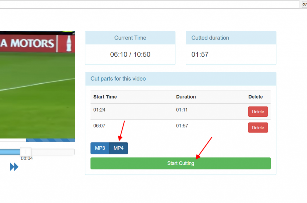
Task: Click the striped video progress bar
Action: point(50,140)
